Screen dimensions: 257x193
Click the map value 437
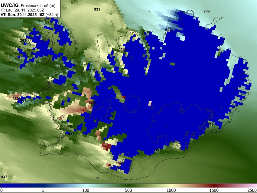(71, 134)
